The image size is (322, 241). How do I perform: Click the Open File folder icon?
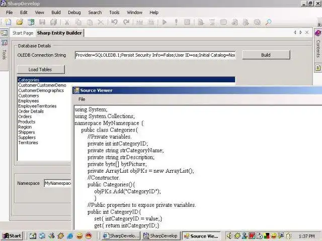tap(20, 22)
